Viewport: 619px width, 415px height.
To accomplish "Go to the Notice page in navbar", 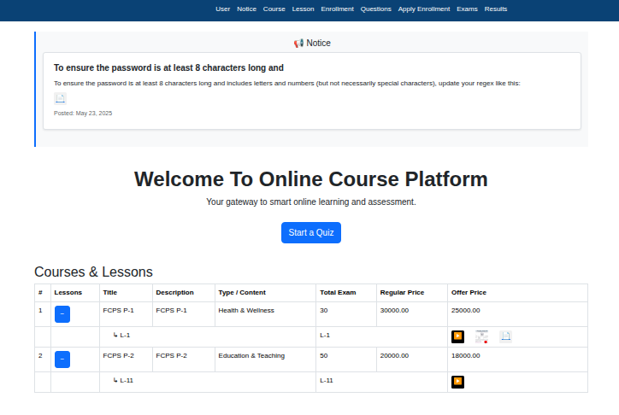I will point(247,9).
